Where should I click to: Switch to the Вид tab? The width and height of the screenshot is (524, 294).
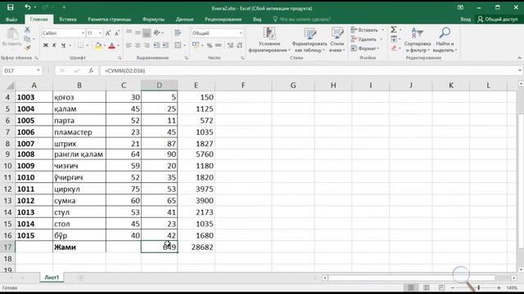(x=257, y=20)
